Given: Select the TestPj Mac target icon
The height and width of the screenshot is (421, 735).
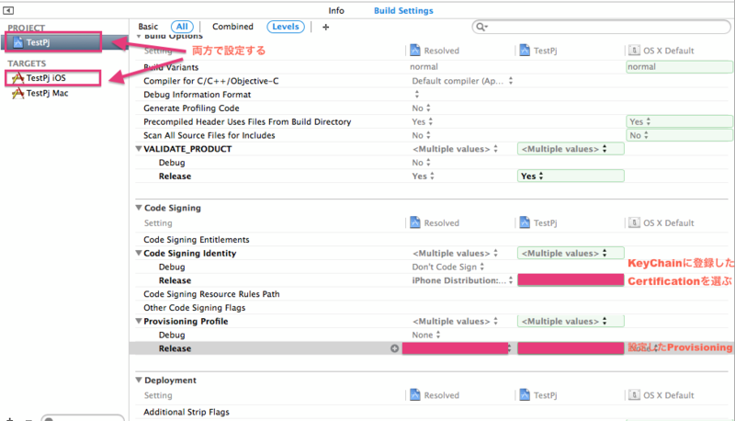Looking at the screenshot, I should [17, 93].
